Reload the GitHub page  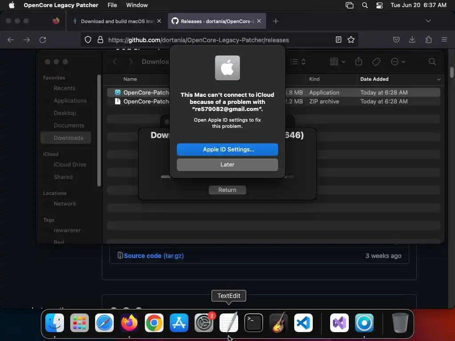pos(43,40)
